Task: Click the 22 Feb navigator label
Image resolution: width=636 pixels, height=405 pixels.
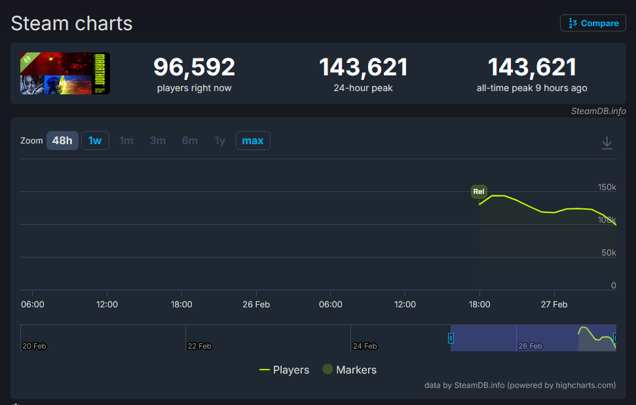Action: (x=199, y=346)
